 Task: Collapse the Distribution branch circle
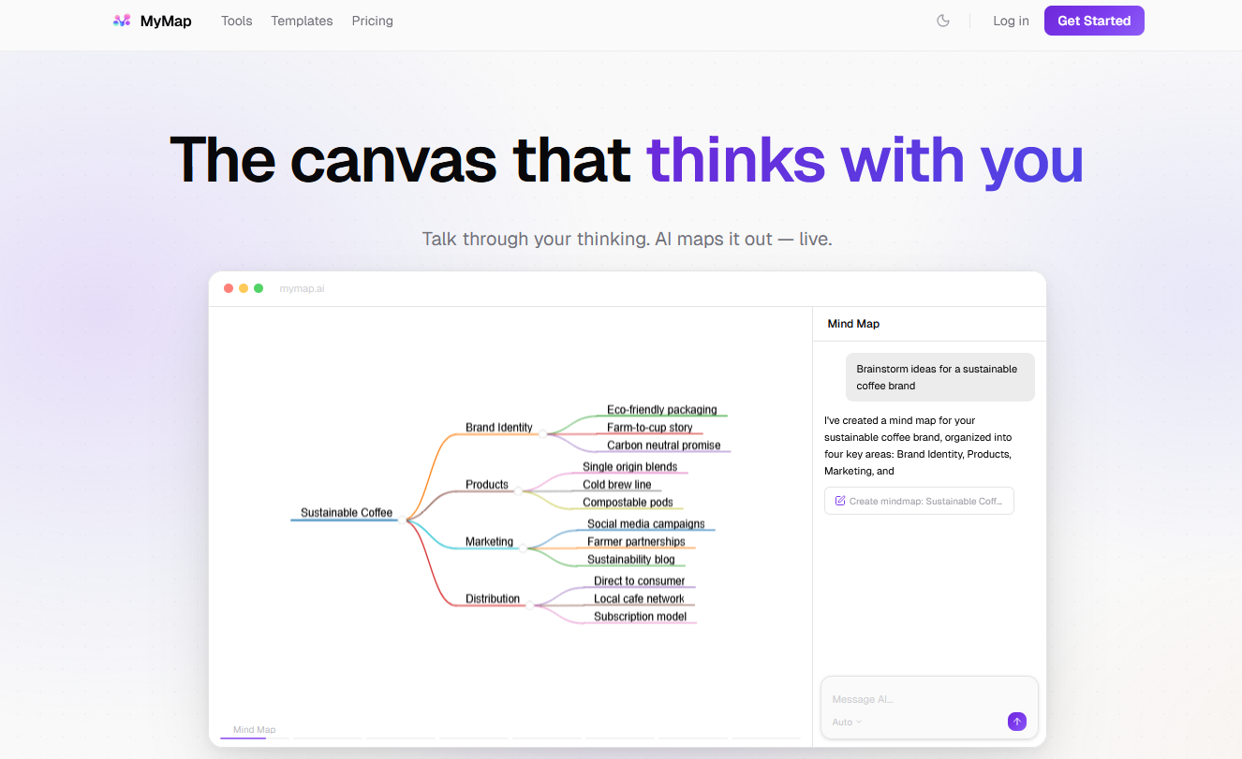pyautogui.click(x=529, y=606)
